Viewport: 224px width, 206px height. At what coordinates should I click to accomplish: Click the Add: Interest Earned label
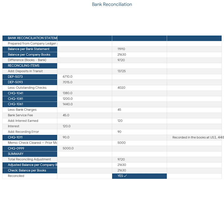click(x=23, y=121)
